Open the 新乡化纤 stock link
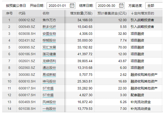The image size is (163, 113). (x=49, y=27)
